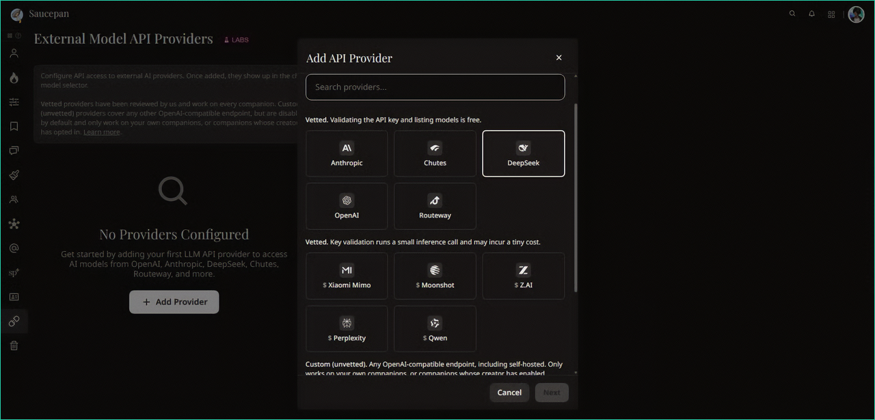875x420 pixels.
Task: Select the Z.AI provider card
Action: tap(524, 276)
